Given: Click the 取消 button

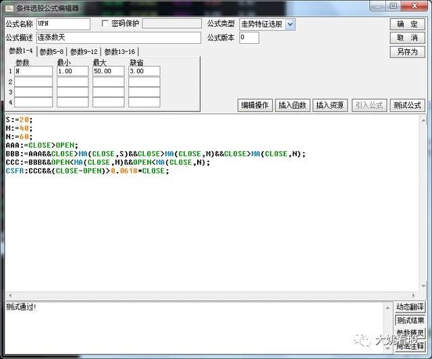Looking at the screenshot, I should [407, 38].
